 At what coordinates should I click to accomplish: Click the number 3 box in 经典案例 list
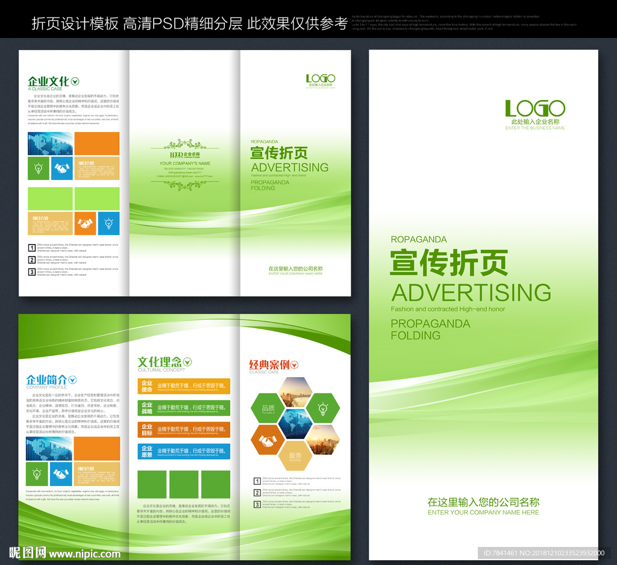pyautogui.click(x=257, y=504)
